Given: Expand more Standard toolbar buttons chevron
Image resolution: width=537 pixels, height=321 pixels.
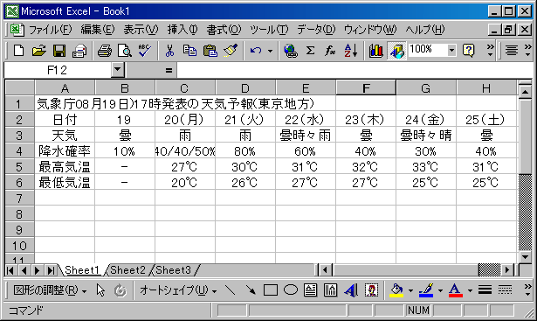Looking at the screenshot, I should click(491, 51).
